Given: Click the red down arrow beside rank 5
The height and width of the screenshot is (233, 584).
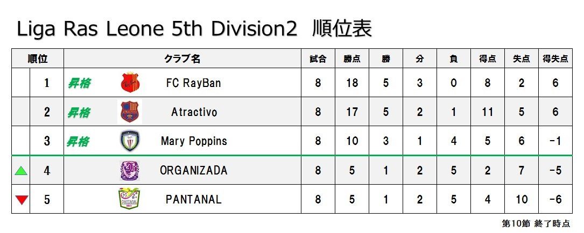Looking at the screenshot, I should [21, 200].
